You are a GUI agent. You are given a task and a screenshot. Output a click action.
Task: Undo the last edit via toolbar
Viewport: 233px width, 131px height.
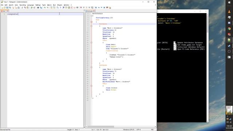pyautogui.click(x=32, y=7)
